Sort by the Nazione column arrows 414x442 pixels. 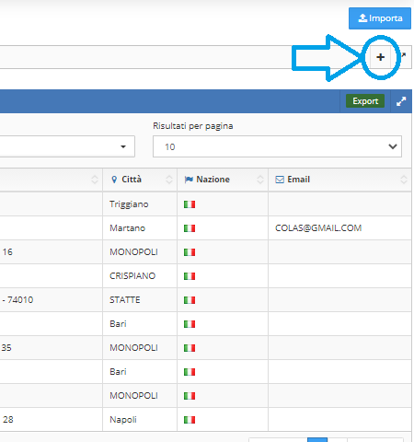click(x=260, y=180)
